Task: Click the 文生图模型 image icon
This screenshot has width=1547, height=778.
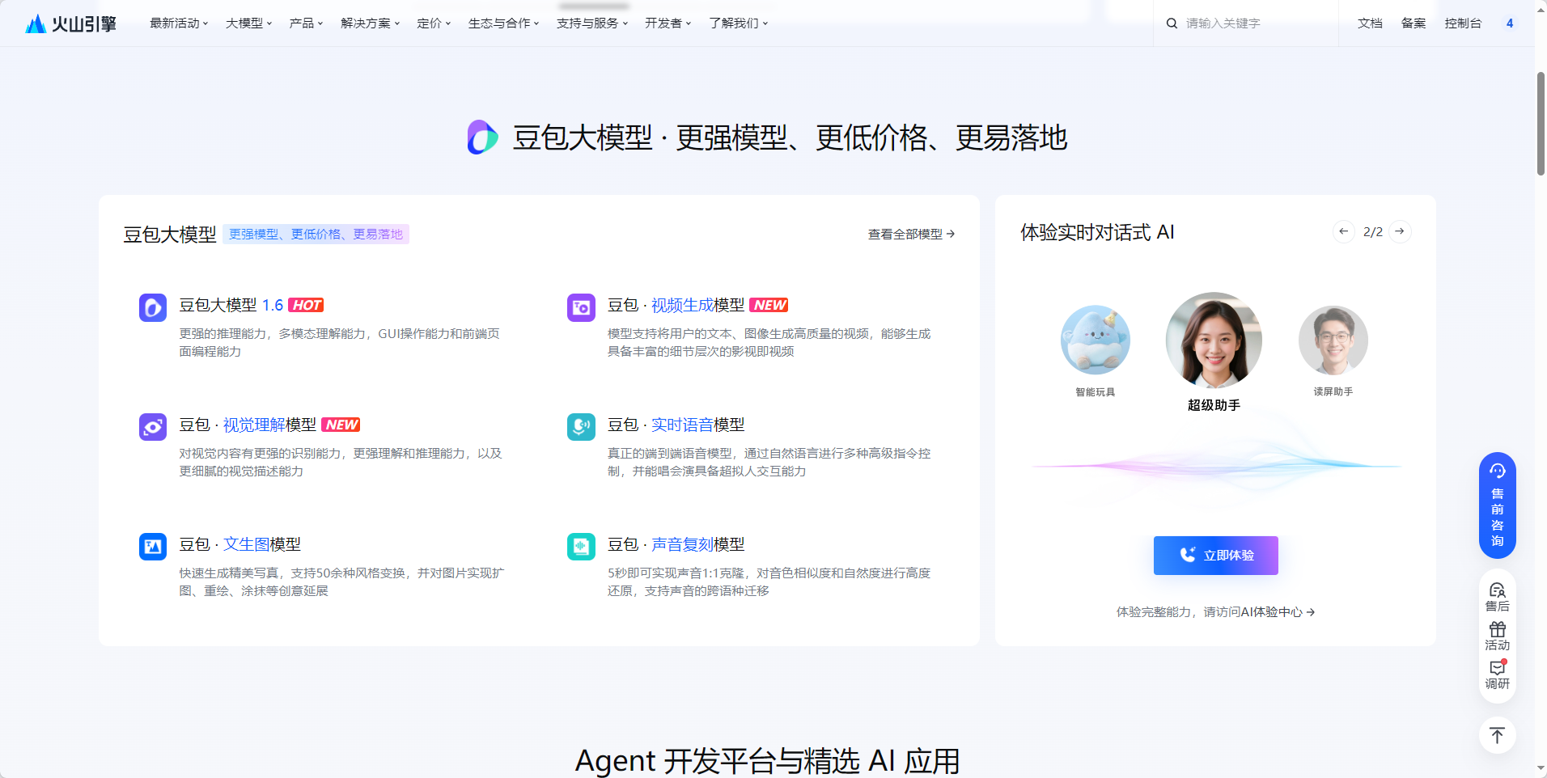Action: click(x=153, y=547)
